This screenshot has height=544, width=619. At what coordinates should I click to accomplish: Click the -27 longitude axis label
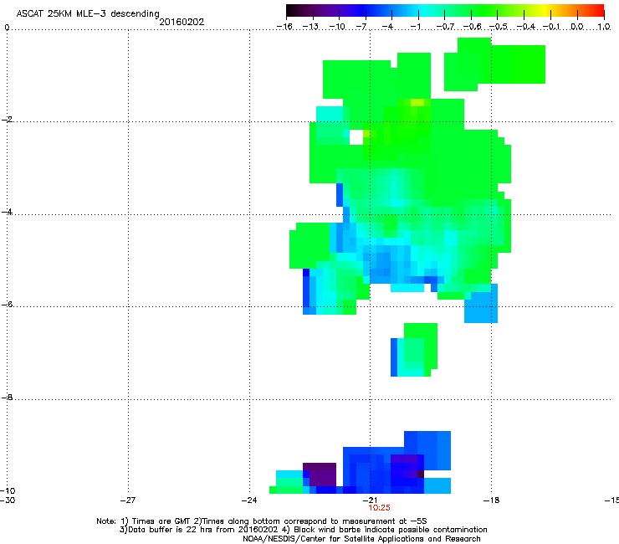[x=128, y=500]
